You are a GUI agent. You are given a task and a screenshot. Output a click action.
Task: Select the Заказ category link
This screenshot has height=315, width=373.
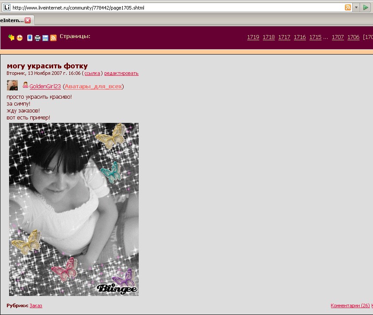point(36,306)
